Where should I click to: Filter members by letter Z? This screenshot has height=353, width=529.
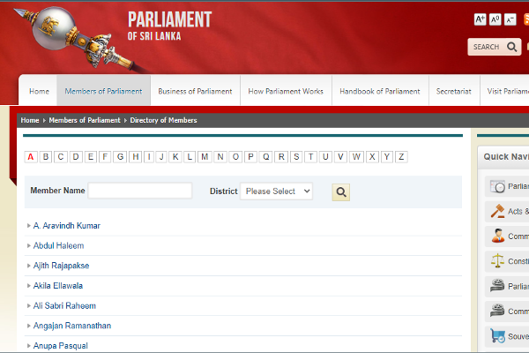point(401,157)
